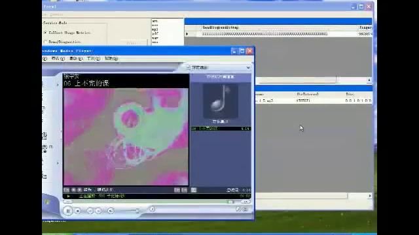The image size is (419, 235).
Task: Click the round button right of volume slider
Action: pyautogui.click(x=153, y=209)
